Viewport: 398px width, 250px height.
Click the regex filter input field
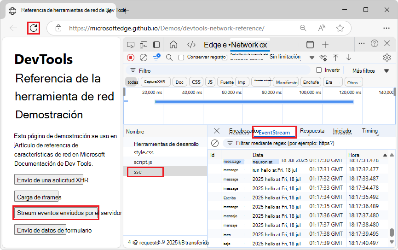point(273,143)
